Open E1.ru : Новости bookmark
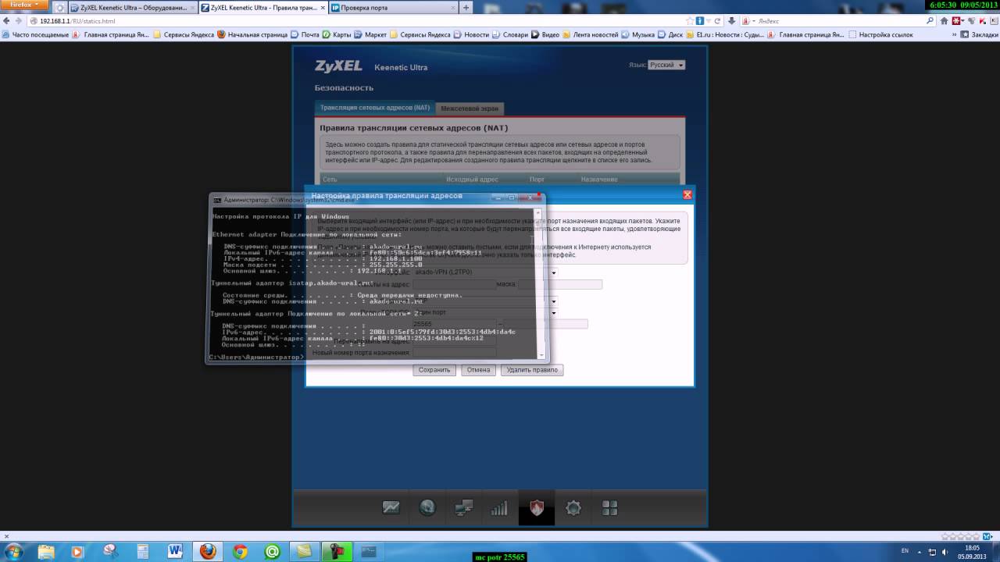 pyautogui.click(x=724, y=34)
